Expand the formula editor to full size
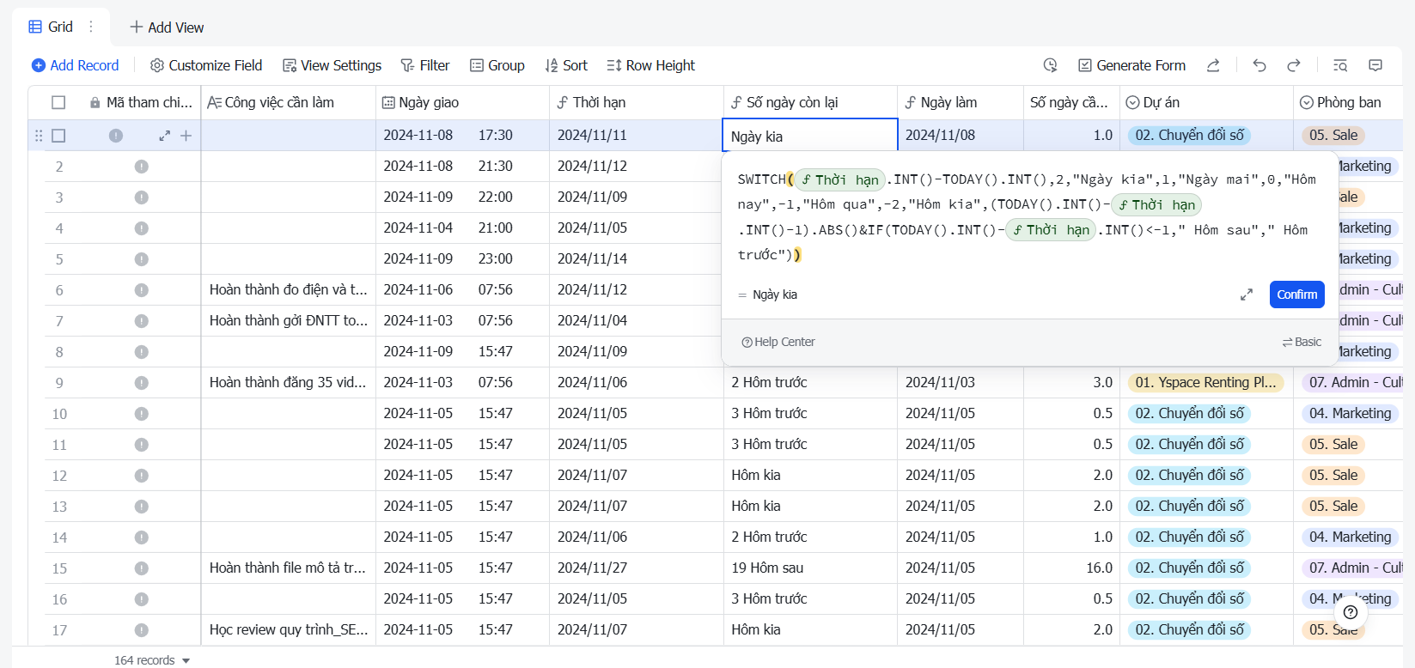 1247,295
